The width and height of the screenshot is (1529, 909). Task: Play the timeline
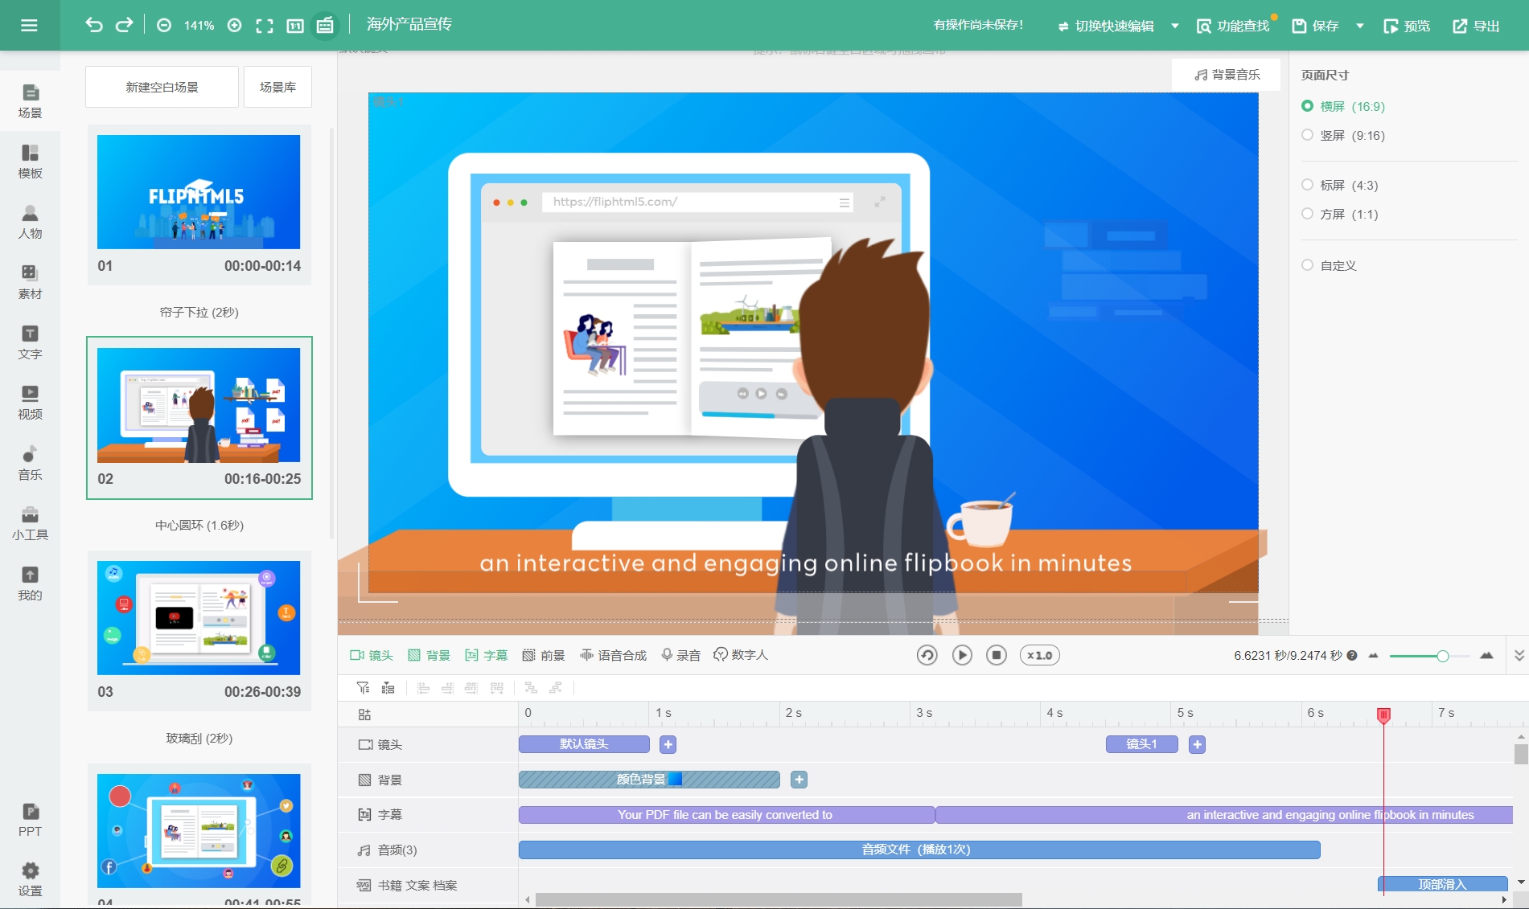click(962, 655)
